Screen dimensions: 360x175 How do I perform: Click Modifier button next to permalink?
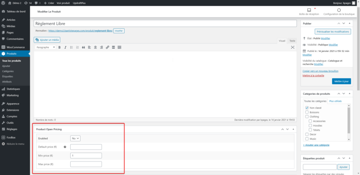[x=119, y=31]
